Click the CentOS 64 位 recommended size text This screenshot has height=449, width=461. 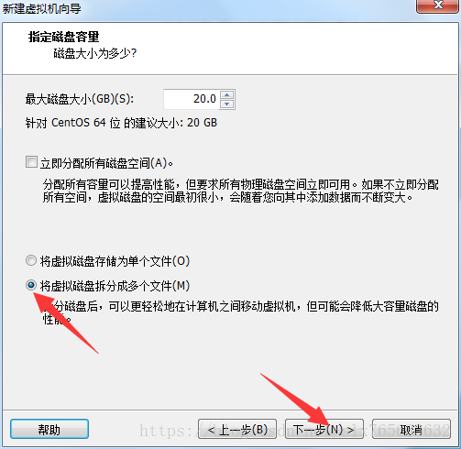[121, 123]
